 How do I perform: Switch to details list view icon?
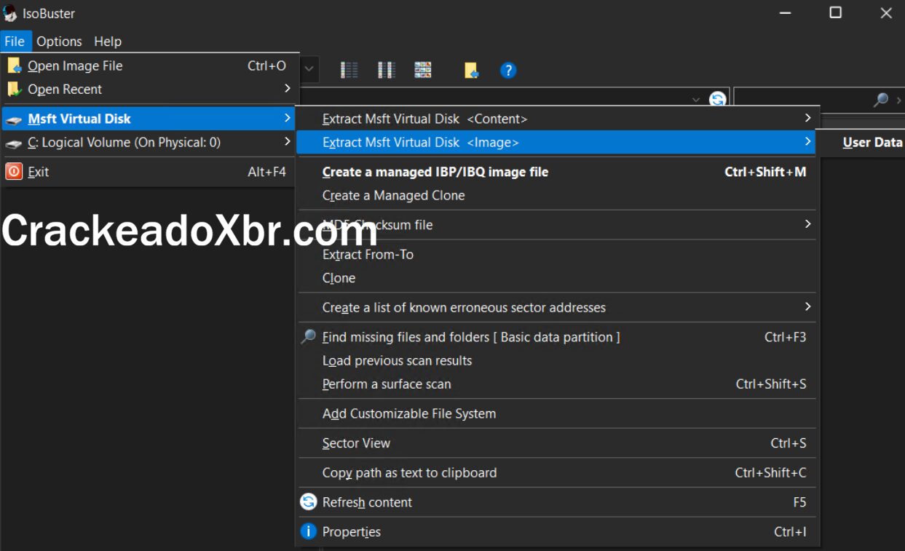coord(349,70)
